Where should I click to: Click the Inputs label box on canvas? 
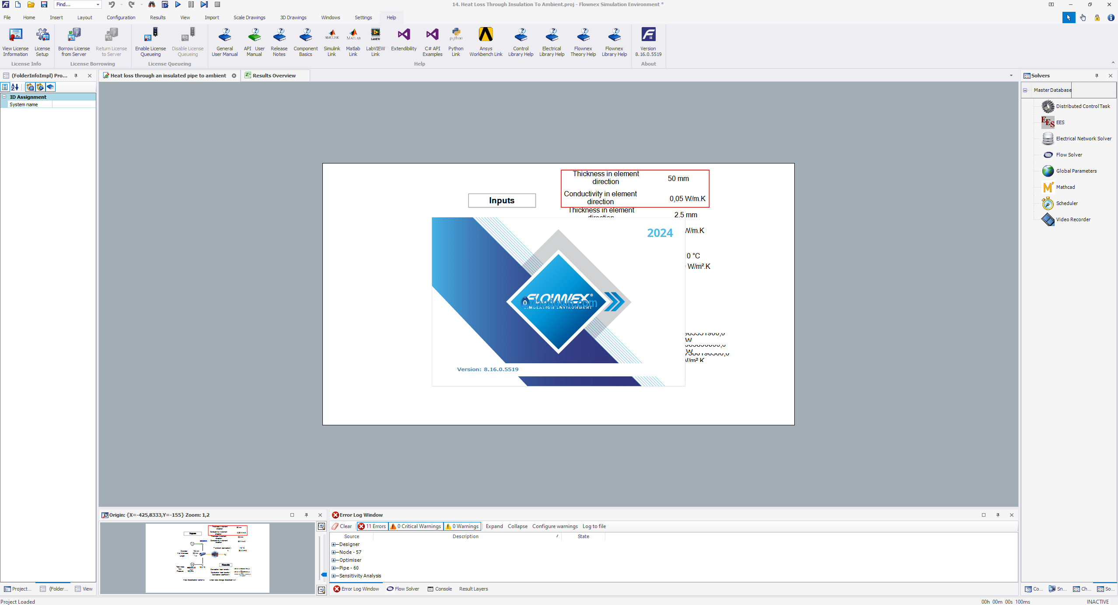pos(502,200)
